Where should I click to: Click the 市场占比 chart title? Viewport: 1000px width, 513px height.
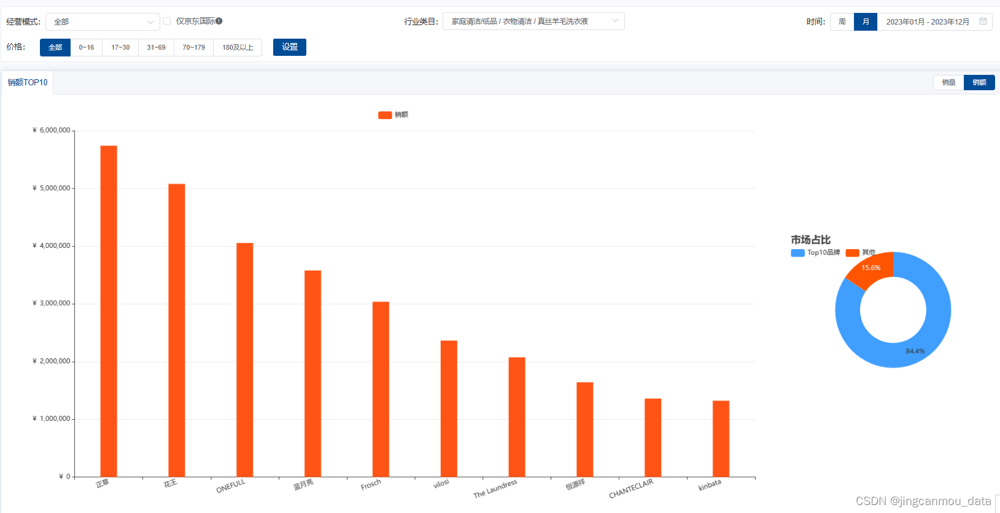click(810, 240)
